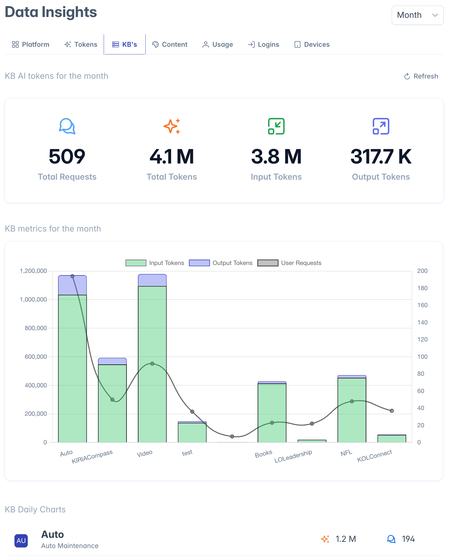Image resolution: width=451 pixels, height=556 pixels.
Task: Click the AU avatar badge
Action: (21, 540)
